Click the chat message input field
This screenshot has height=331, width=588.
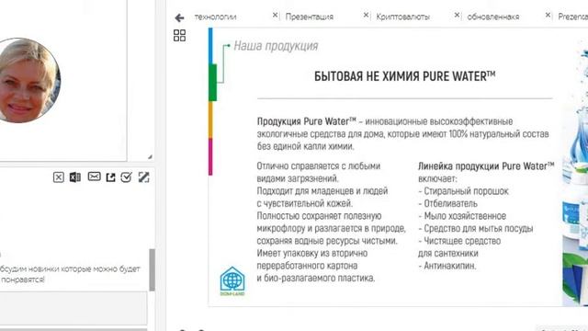(73, 308)
